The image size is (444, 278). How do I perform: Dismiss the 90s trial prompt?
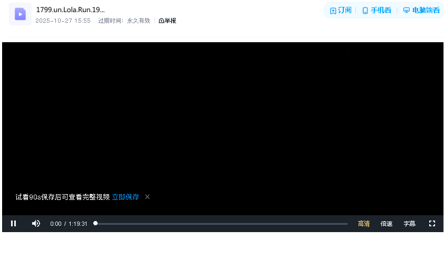pos(148,197)
